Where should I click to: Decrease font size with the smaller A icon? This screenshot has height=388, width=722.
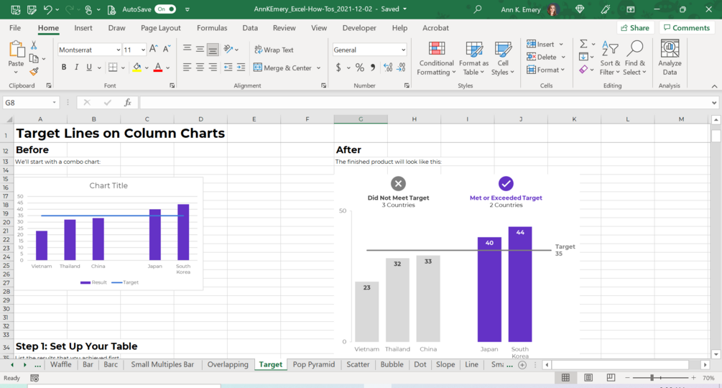pyautogui.click(x=167, y=50)
